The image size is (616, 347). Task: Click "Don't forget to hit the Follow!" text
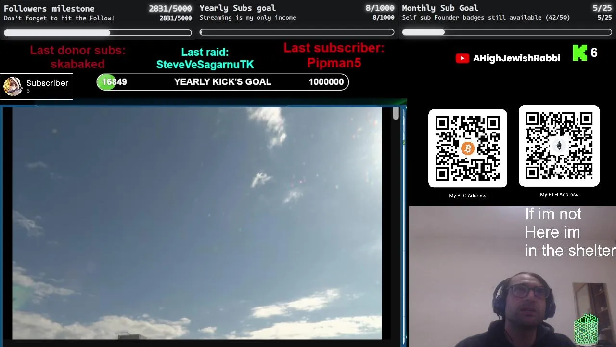[x=59, y=18]
